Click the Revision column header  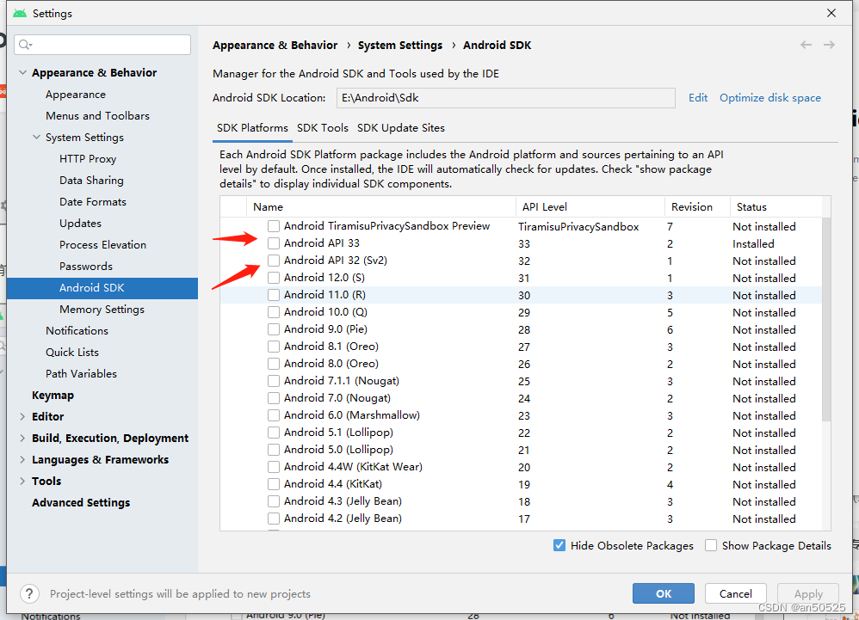[x=697, y=207]
